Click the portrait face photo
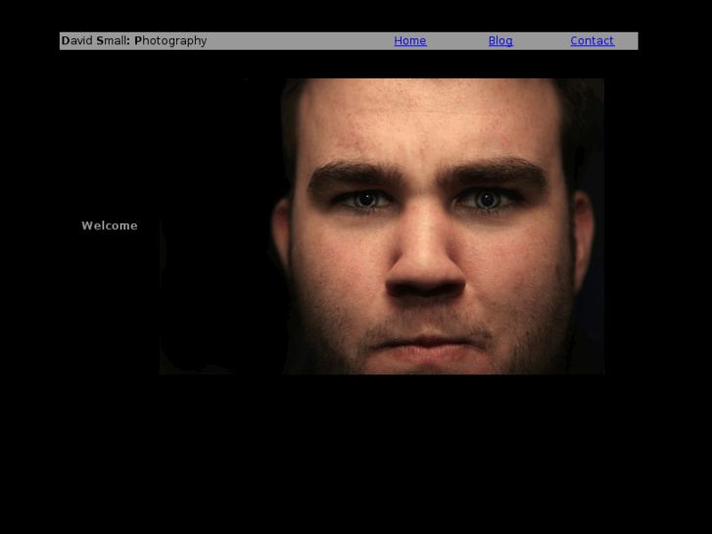This screenshot has height=534, width=712. 381,226
